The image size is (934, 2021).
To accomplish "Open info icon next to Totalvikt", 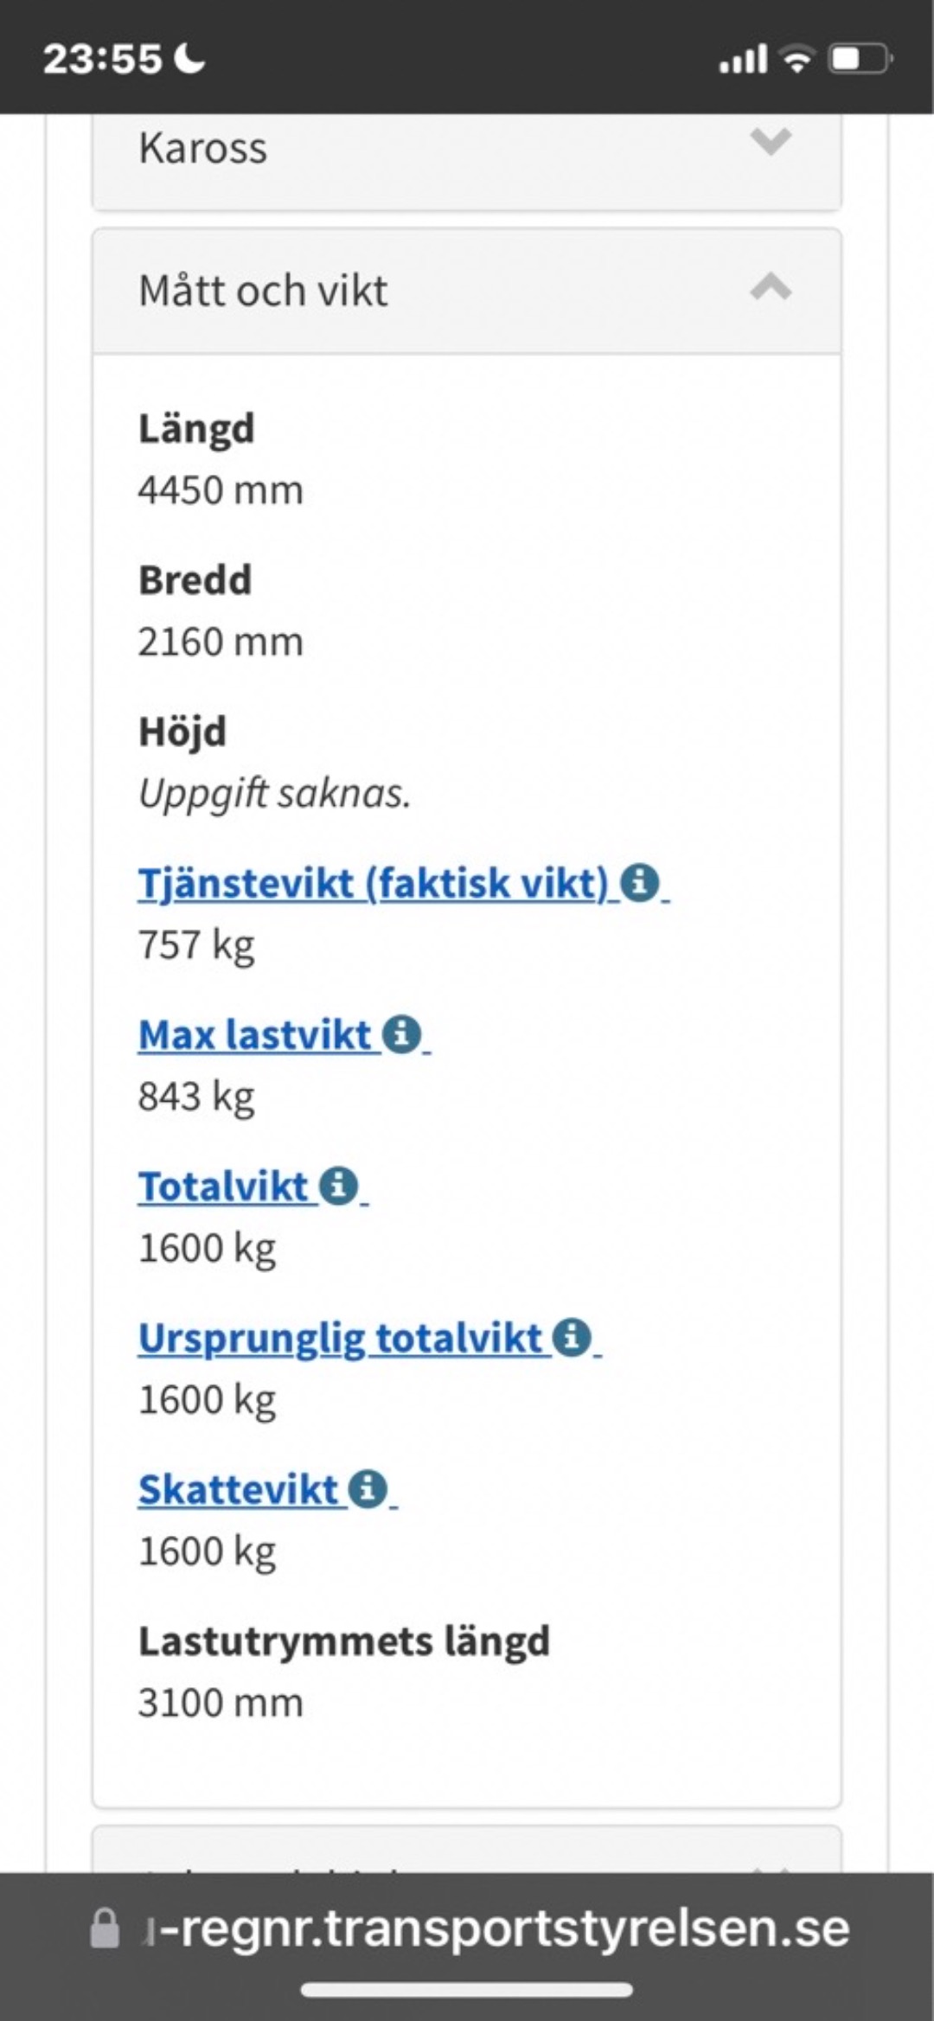I will tap(339, 1186).
